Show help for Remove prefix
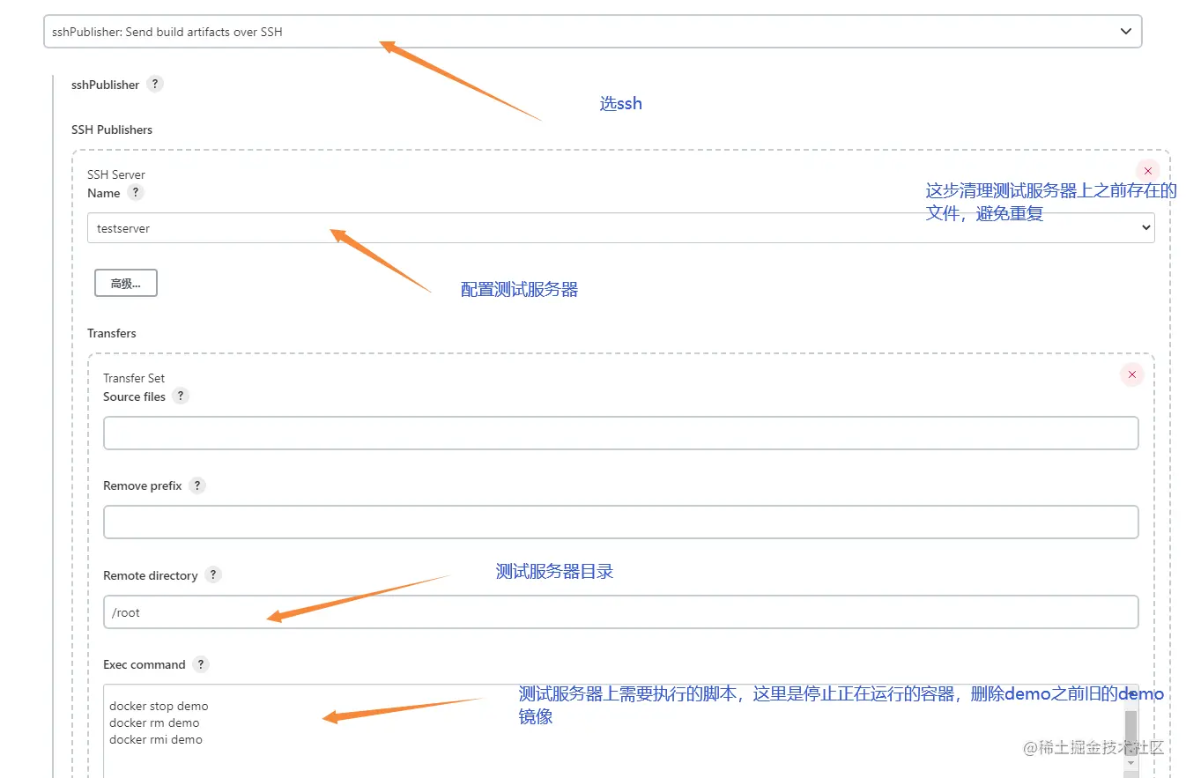 197,485
